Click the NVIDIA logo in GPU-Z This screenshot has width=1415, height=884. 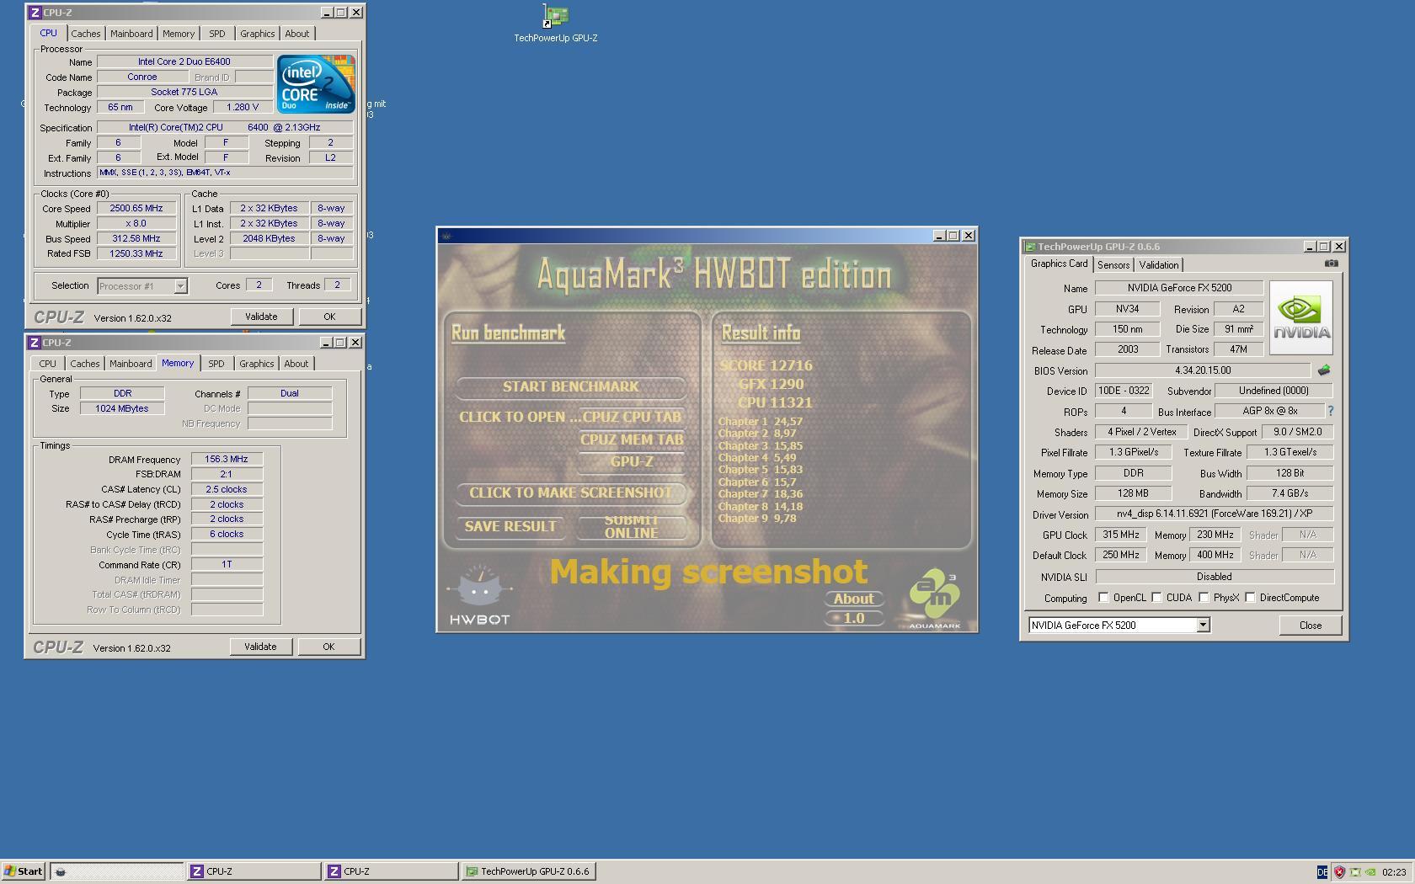coord(1301,317)
